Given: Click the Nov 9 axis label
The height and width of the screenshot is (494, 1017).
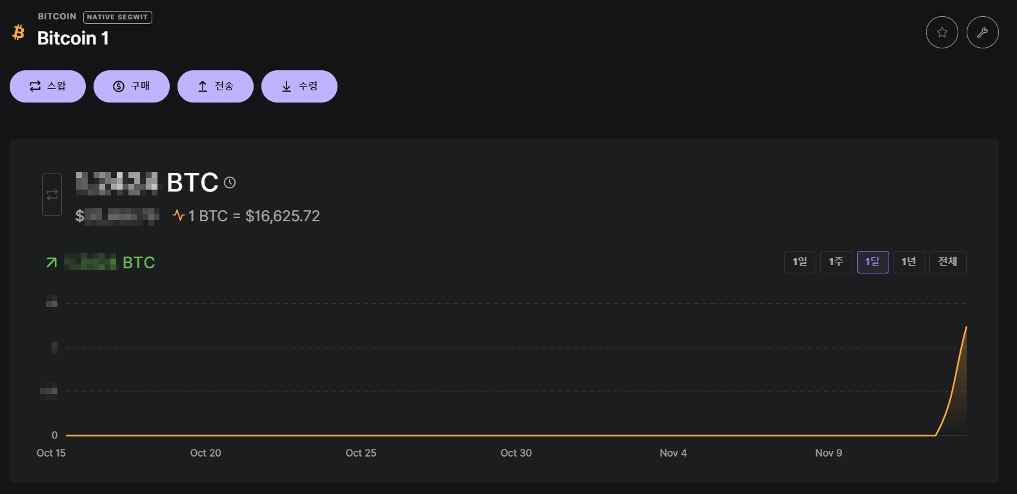Looking at the screenshot, I should (829, 453).
